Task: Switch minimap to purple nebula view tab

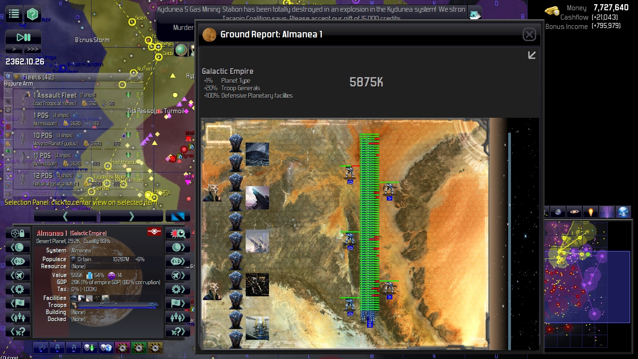Action: coord(607,212)
